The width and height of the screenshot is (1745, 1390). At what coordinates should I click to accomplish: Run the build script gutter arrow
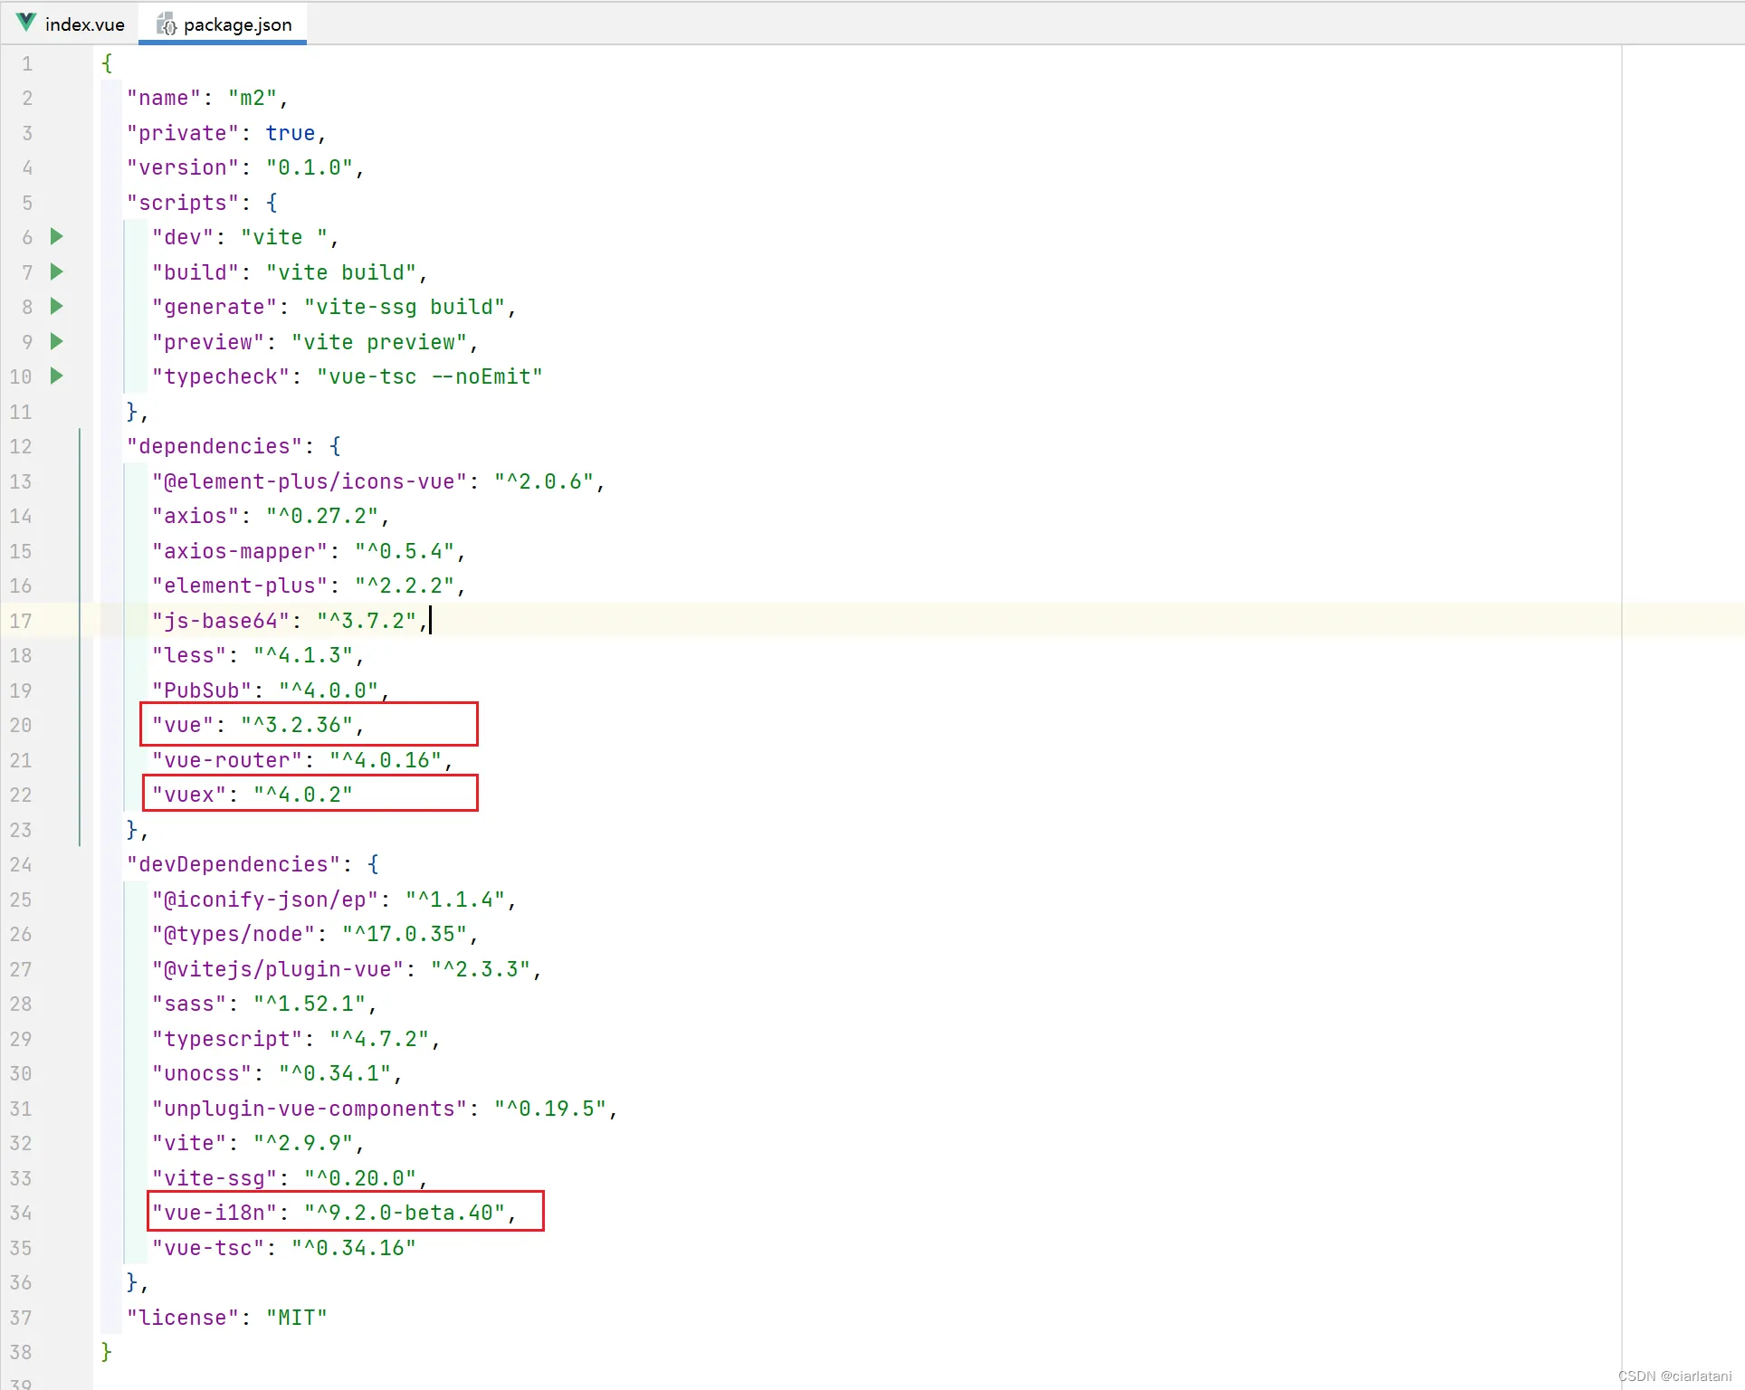point(56,271)
